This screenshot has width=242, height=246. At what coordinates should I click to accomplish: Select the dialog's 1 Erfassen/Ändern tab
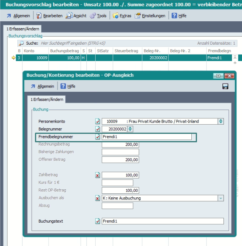coord(46,99)
